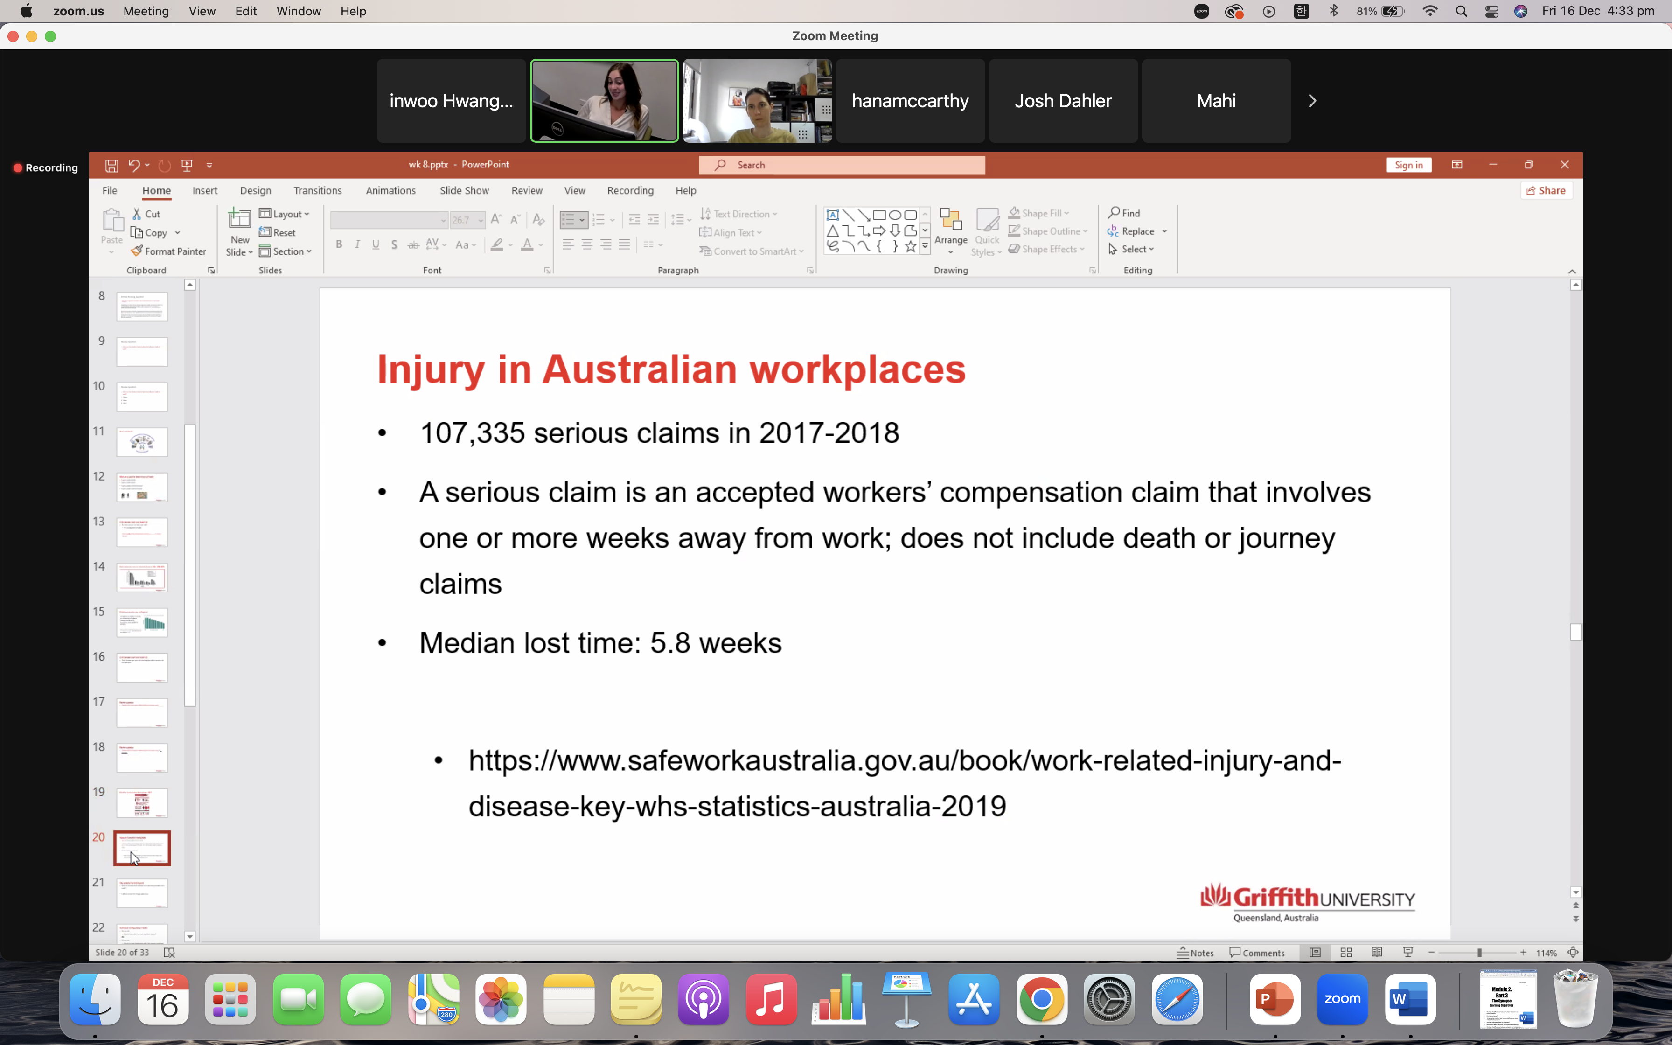This screenshot has height=1045, width=1672.
Task: Click Comments button in status bar
Action: (1257, 952)
